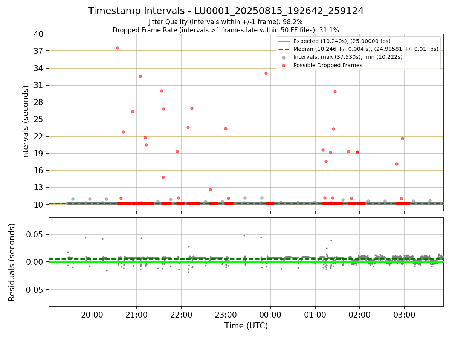Click the red point near 17 seconds before 03:00

[x=397, y=164]
